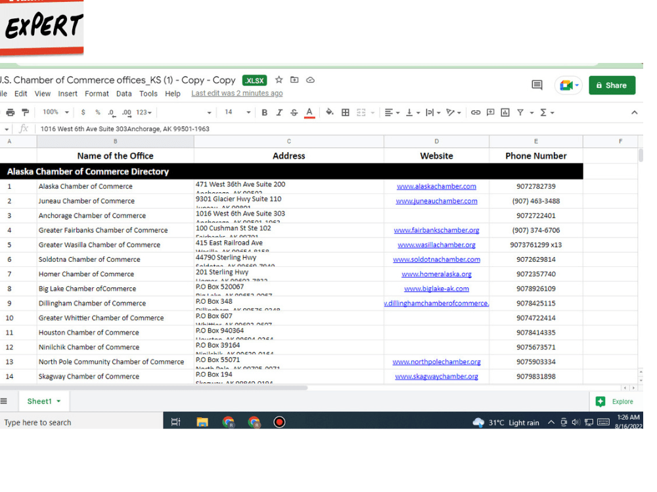Open the text color picker

(x=309, y=113)
